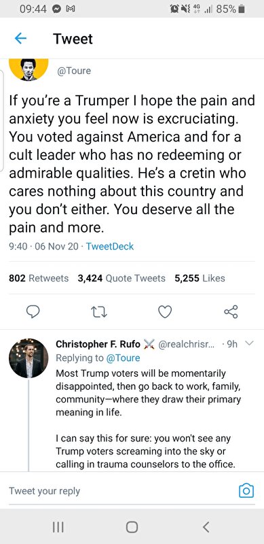Image resolution: width=264 pixels, height=544 pixels.
Task: Open Christopher F. Rufo's display name
Action: [98, 344]
